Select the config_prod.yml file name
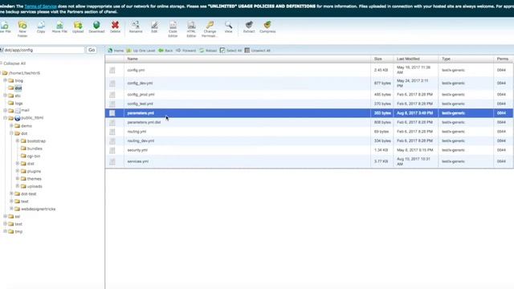Screen dimensions: 514x289 pos(141,95)
